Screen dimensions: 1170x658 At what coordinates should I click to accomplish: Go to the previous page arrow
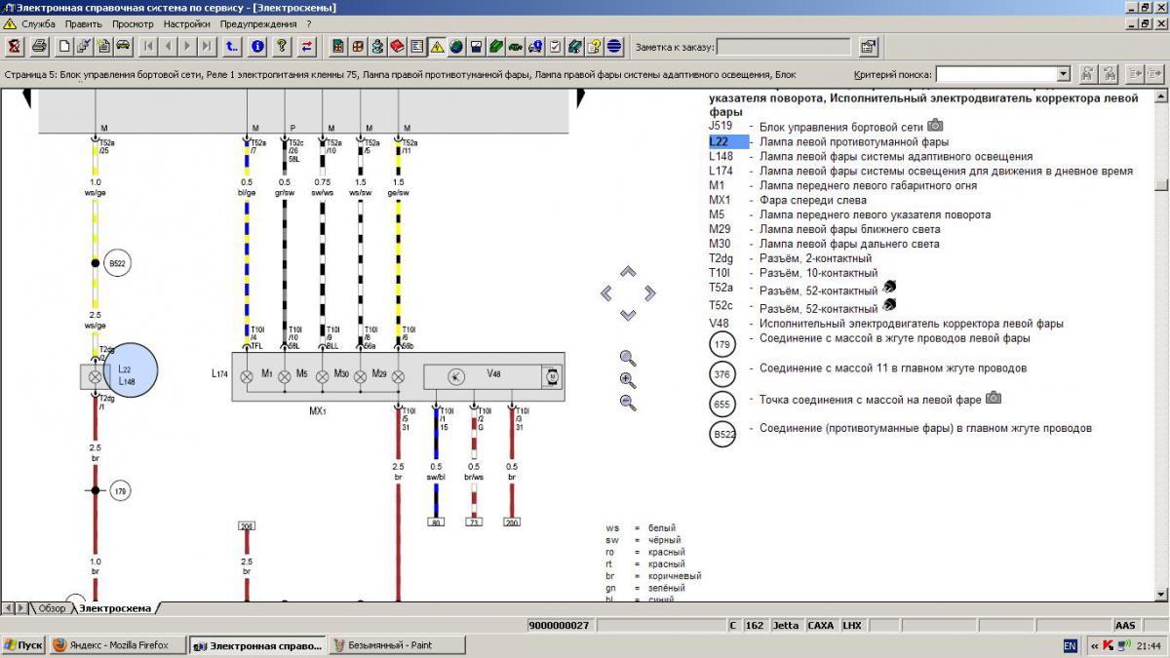coord(168,46)
